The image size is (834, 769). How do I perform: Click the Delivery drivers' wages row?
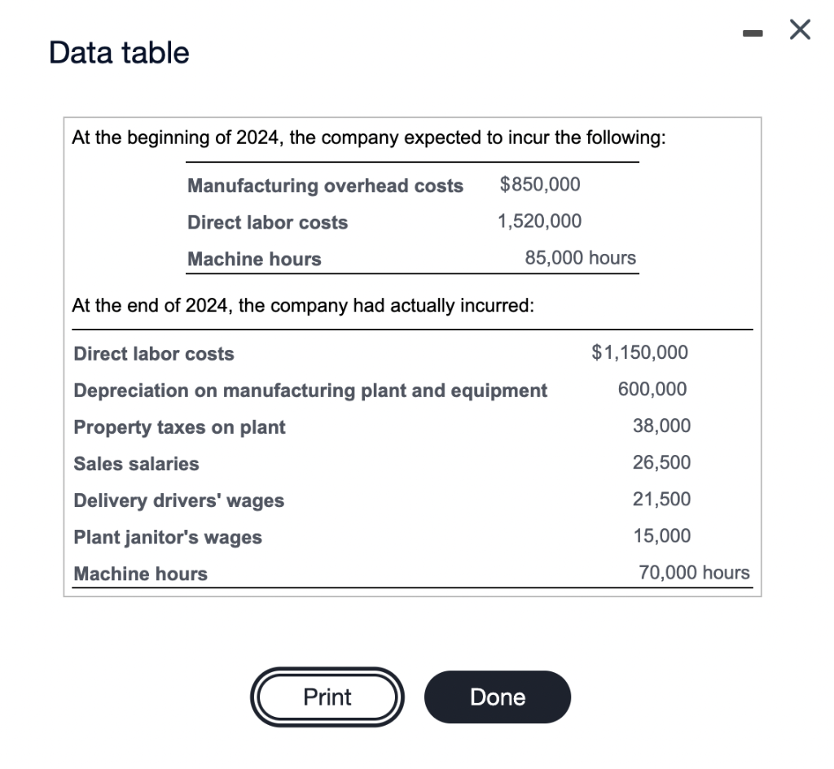179,500
